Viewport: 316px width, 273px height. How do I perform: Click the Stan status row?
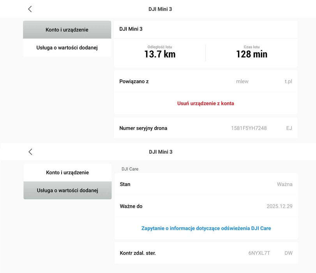point(206,184)
